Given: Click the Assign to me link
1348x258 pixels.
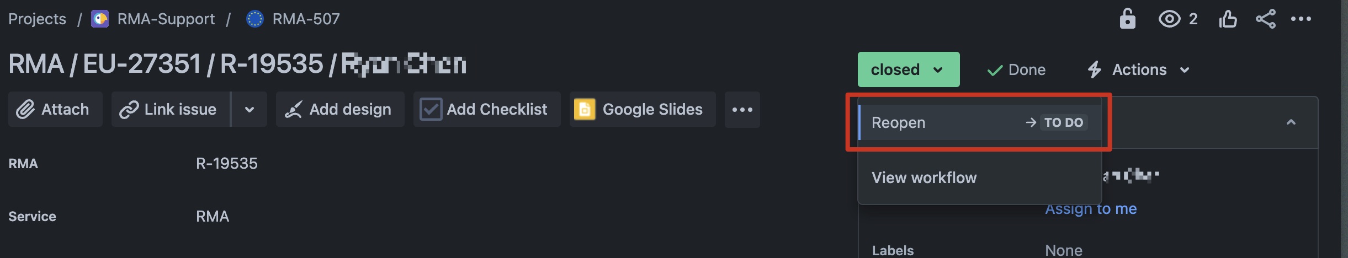Looking at the screenshot, I should (x=1091, y=209).
